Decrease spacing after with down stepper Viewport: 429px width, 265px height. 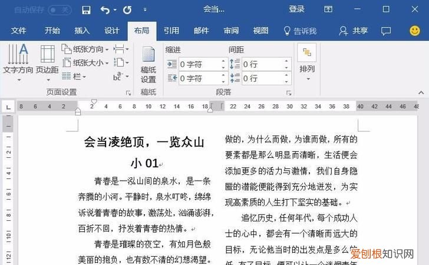tap(286, 81)
